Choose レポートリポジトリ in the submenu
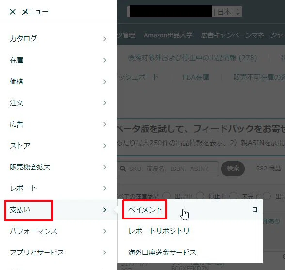 click(158, 231)
